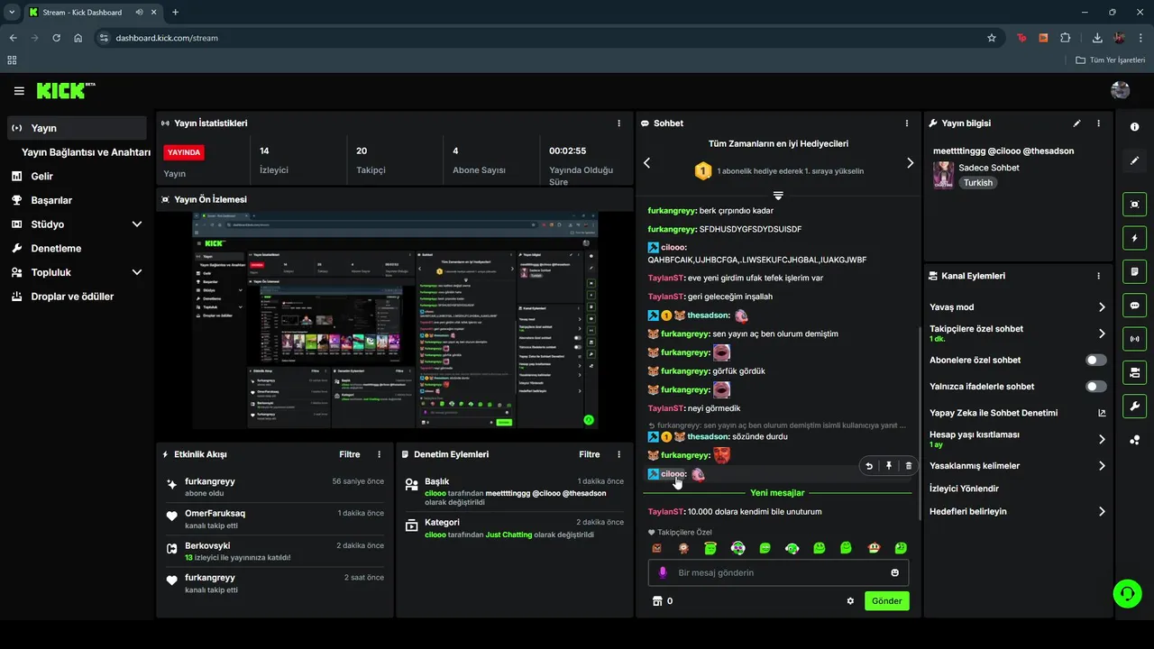Screen dimensions: 1154x649
Task: Expand Hesap yaşı kısıtlaması arrow
Action: tap(1102, 439)
